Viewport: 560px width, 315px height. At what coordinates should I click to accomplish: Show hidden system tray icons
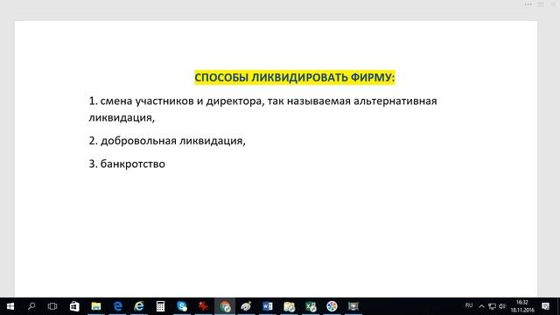tap(481, 306)
